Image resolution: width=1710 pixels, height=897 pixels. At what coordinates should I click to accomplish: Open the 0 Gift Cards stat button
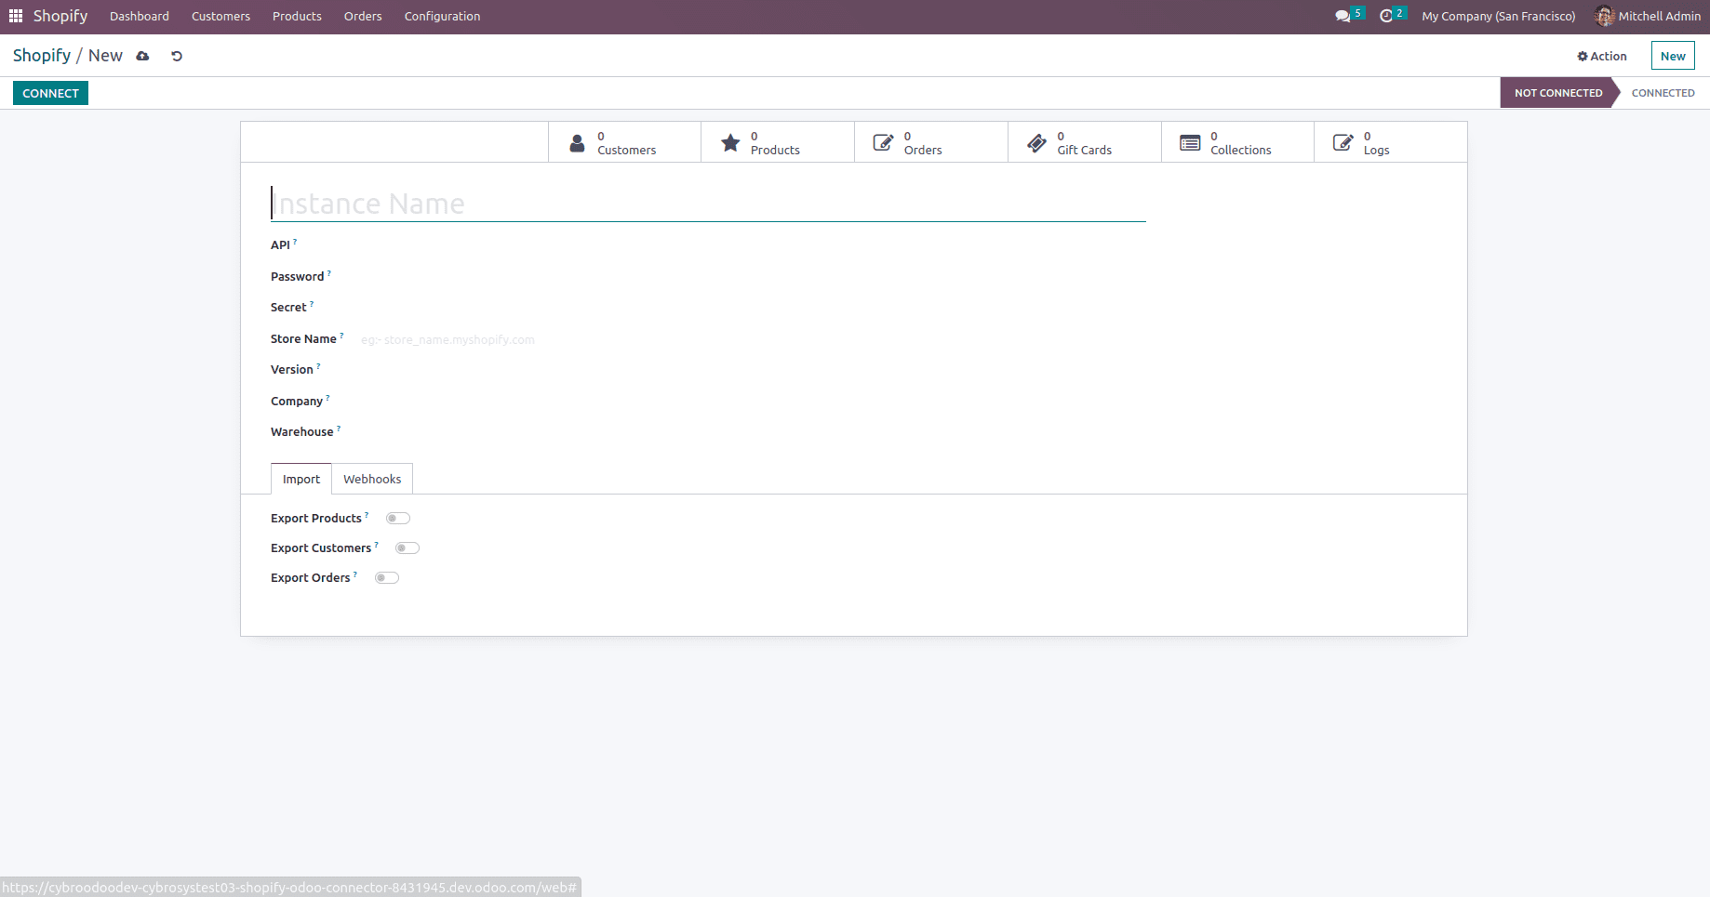(x=1085, y=142)
